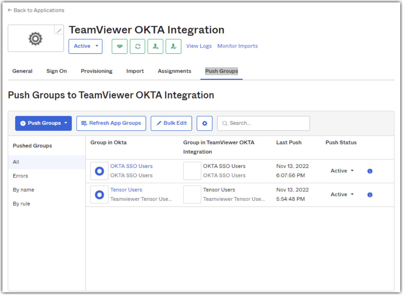403x295 pixels.
Task: Select All in Pushed Groups filter
Action: tap(47, 162)
